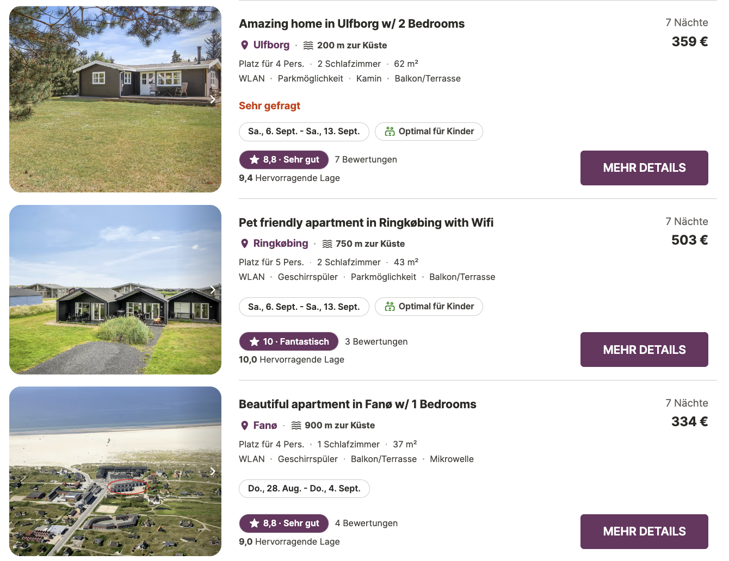The width and height of the screenshot is (729, 561).
Task: Click the 8,8 Sehr gut badge on the Fanø listing
Action: [x=284, y=523]
